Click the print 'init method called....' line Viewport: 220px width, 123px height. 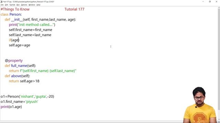point(32,25)
